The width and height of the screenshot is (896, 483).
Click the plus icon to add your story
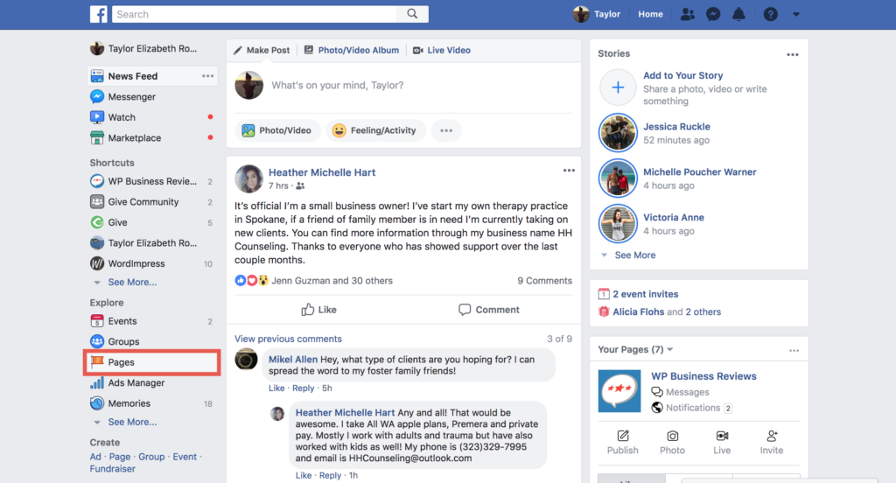click(618, 87)
